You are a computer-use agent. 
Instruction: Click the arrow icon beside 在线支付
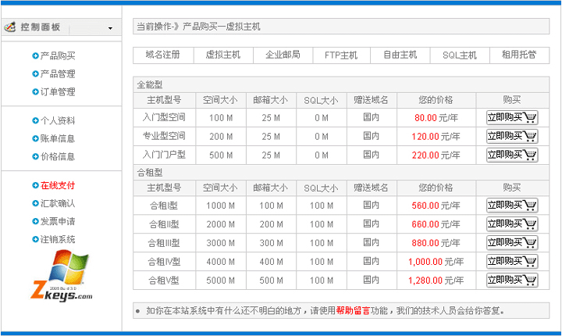pos(35,186)
